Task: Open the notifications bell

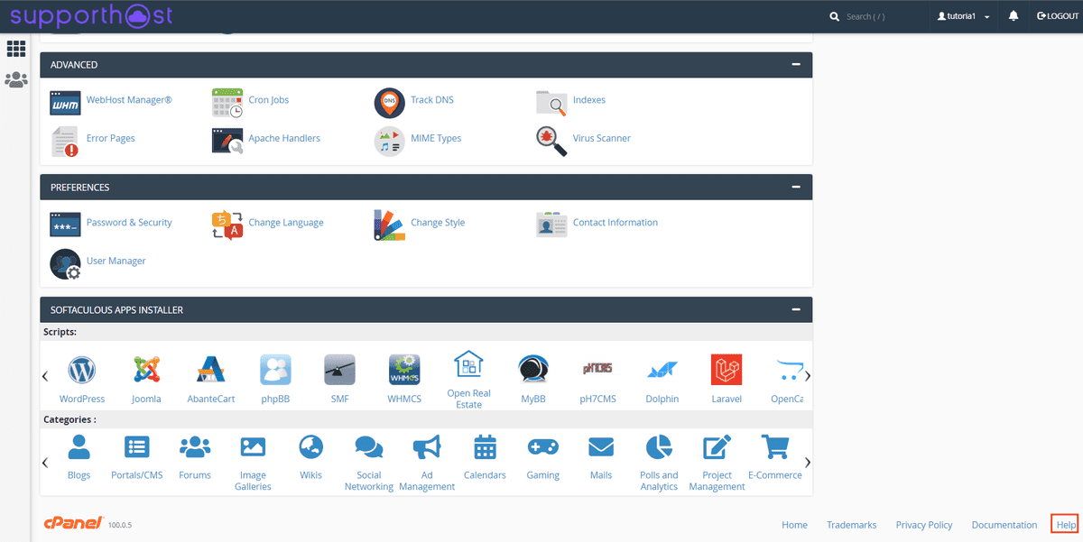Action: tap(1013, 15)
